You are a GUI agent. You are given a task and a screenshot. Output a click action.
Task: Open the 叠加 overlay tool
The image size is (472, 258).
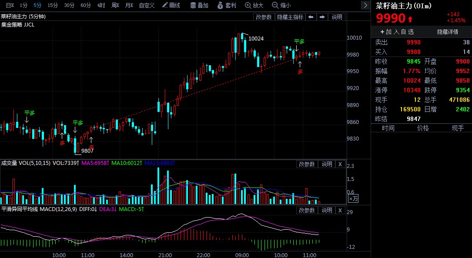tap(200, 5)
